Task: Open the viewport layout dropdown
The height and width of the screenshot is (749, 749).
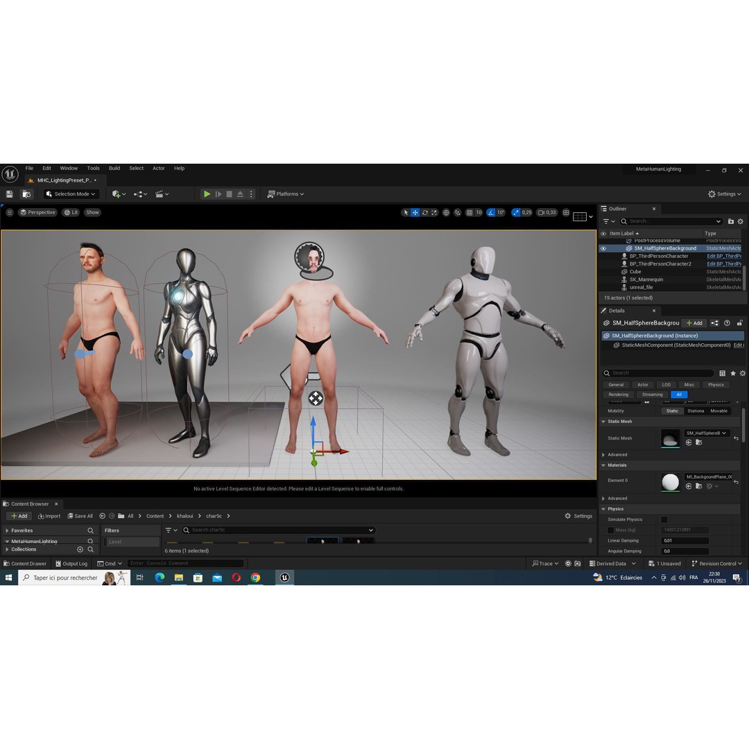Action: pyautogui.click(x=583, y=217)
